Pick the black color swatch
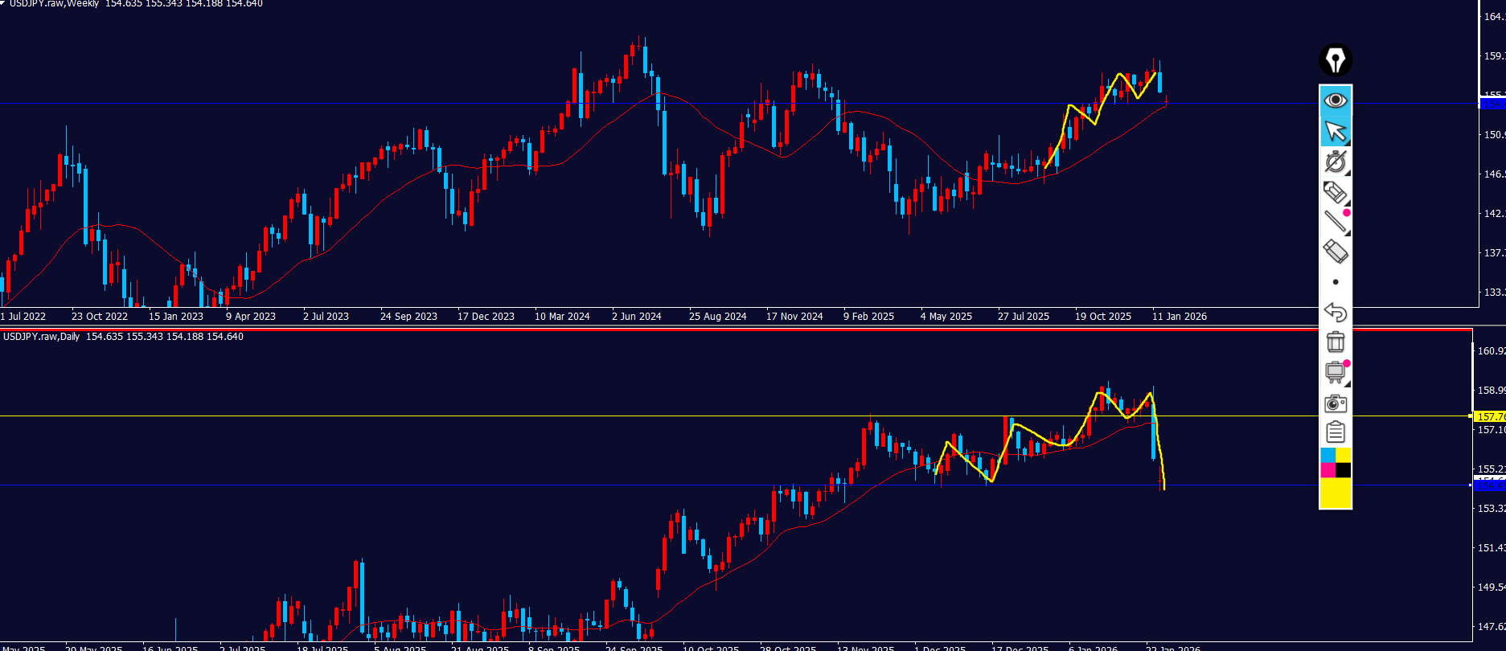1506x651 pixels. pyautogui.click(x=1344, y=470)
